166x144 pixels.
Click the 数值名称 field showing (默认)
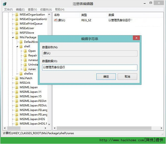point(90,53)
